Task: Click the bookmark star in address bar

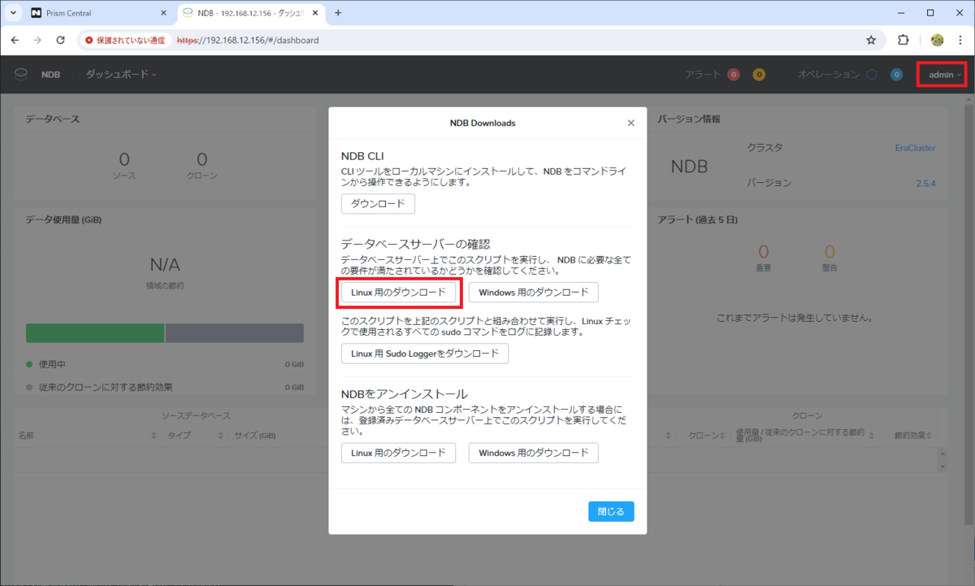Action: [871, 39]
